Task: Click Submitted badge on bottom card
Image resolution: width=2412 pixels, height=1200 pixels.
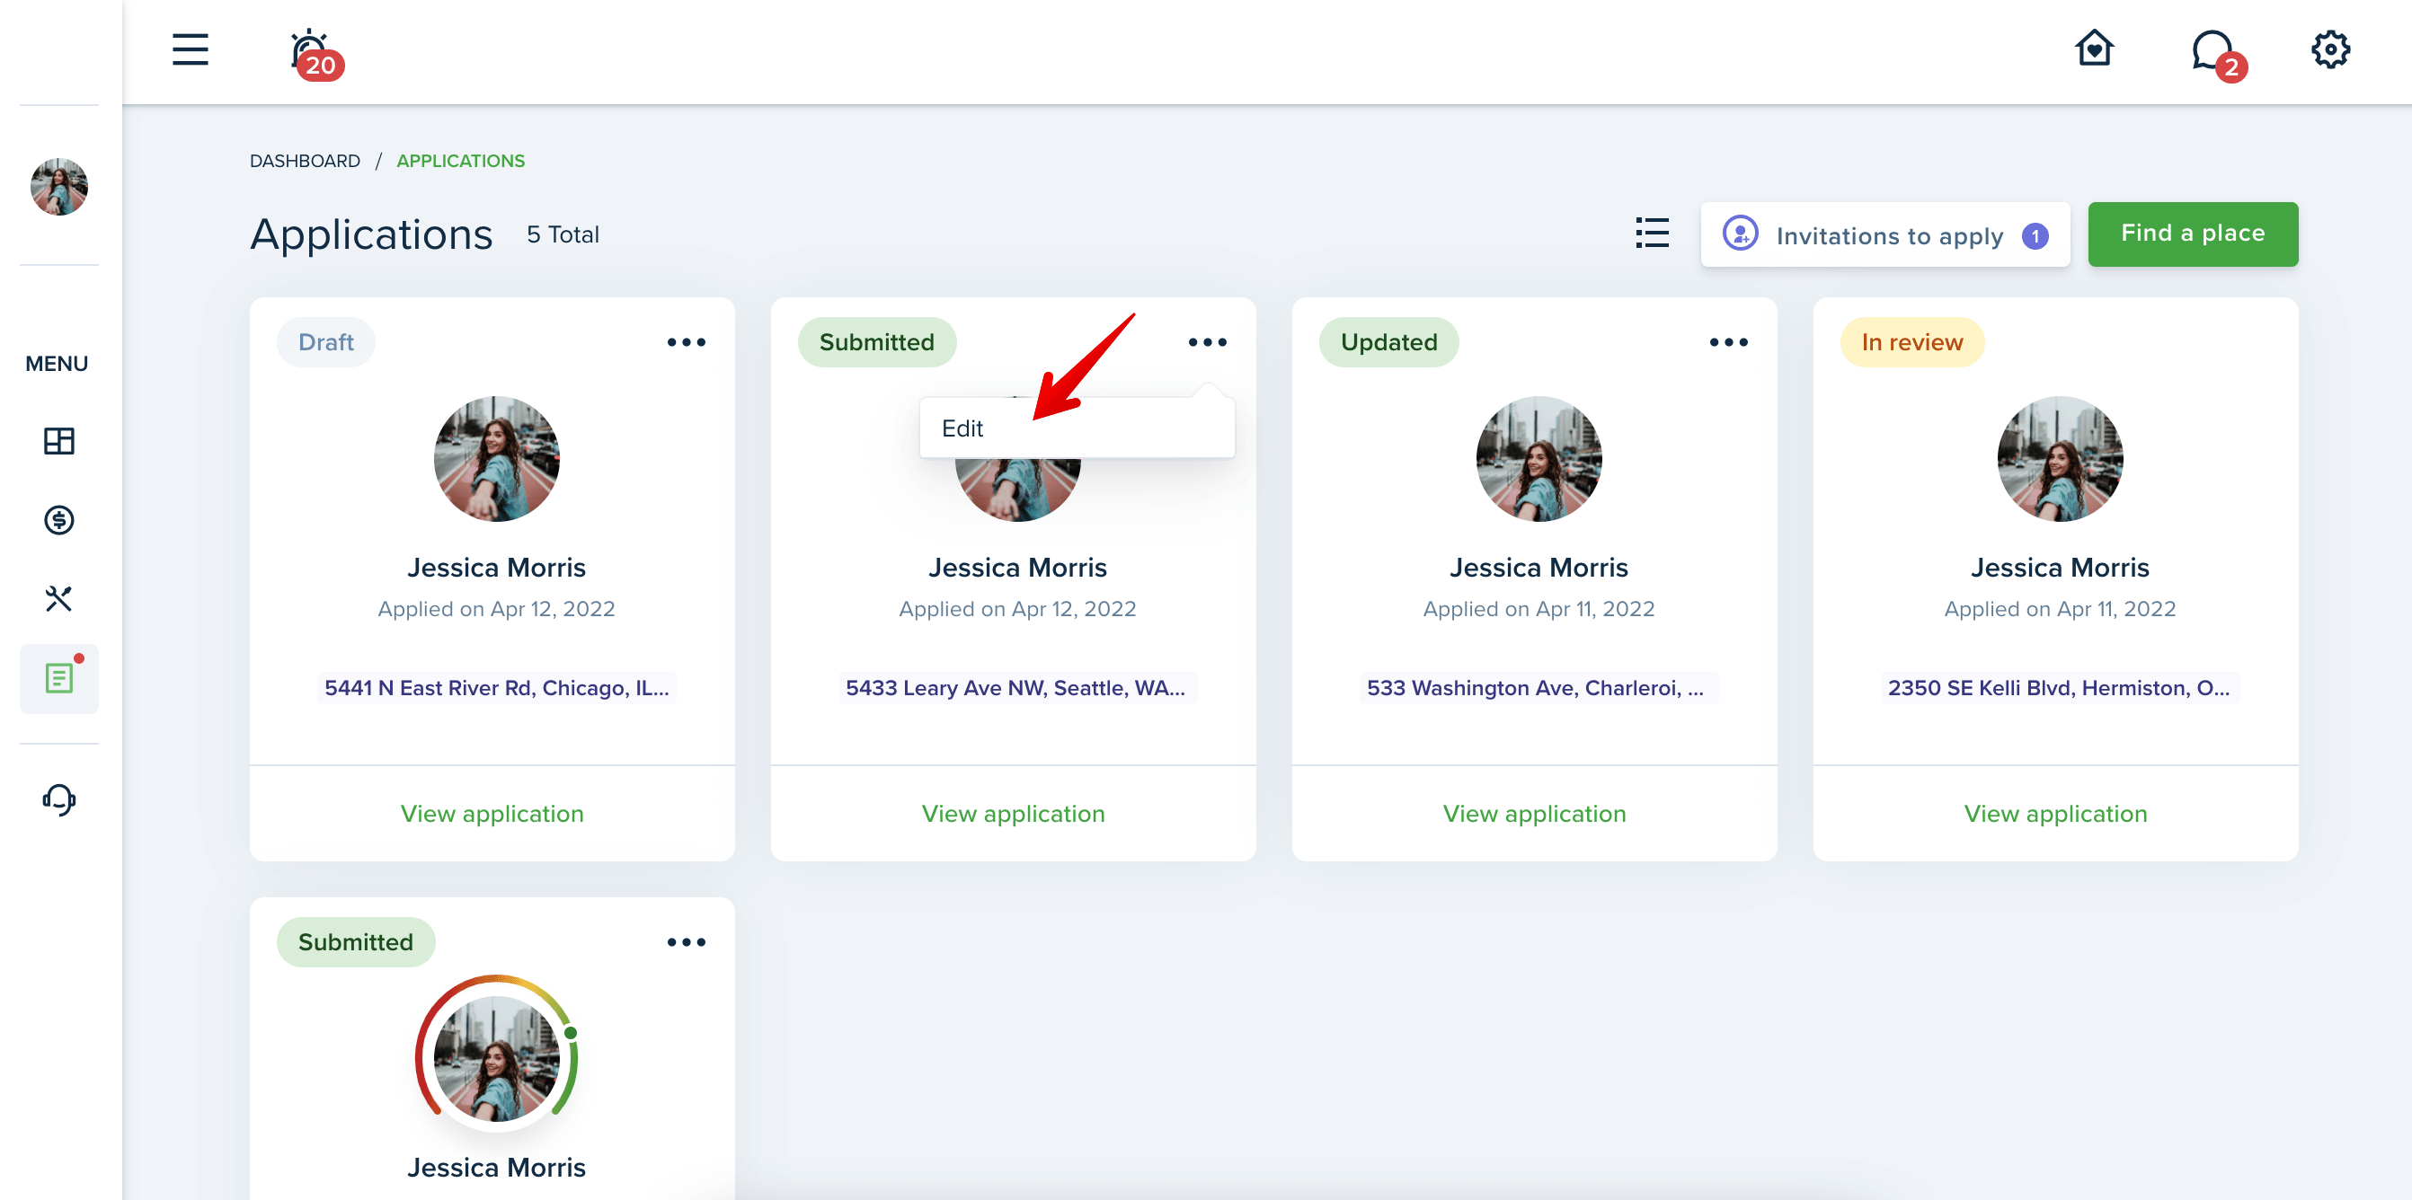Action: tap(356, 942)
